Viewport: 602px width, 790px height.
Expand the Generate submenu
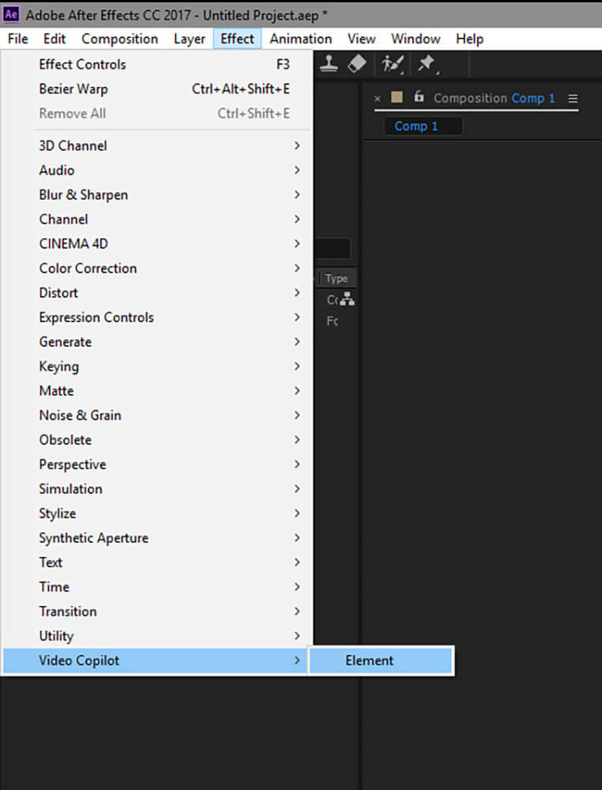[x=157, y=342]
